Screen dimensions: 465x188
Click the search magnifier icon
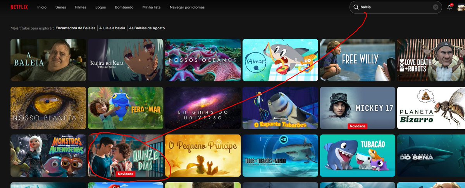point(356,7)
